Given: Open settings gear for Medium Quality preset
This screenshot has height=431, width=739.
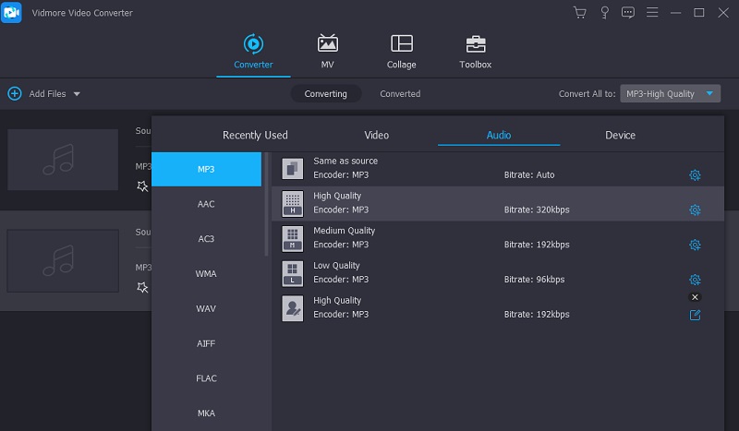Looking at the screenshot, I should pyautogui.click(x=695, y=245).
